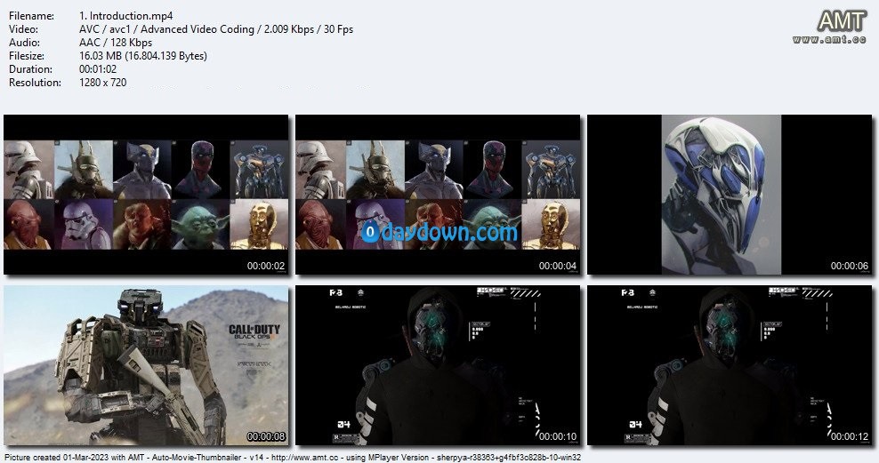
Task: Click the 00:00:06 timestamp
Action: pyautogui.click(x=850, y=266)
